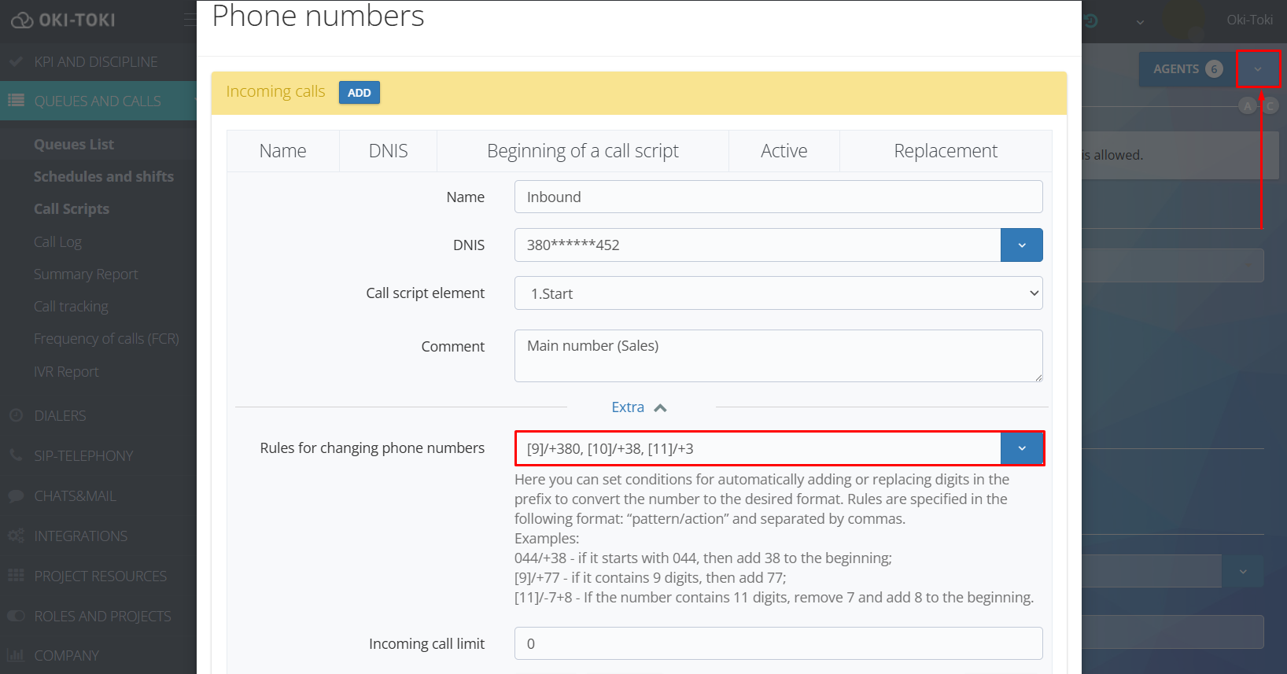Click the Integrations gears icon

(x=16, y=536)
